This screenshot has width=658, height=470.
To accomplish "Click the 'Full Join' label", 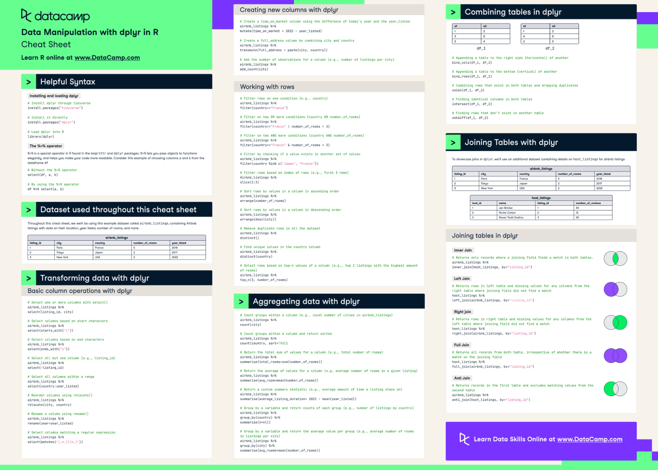I will (x=461, y=345).
